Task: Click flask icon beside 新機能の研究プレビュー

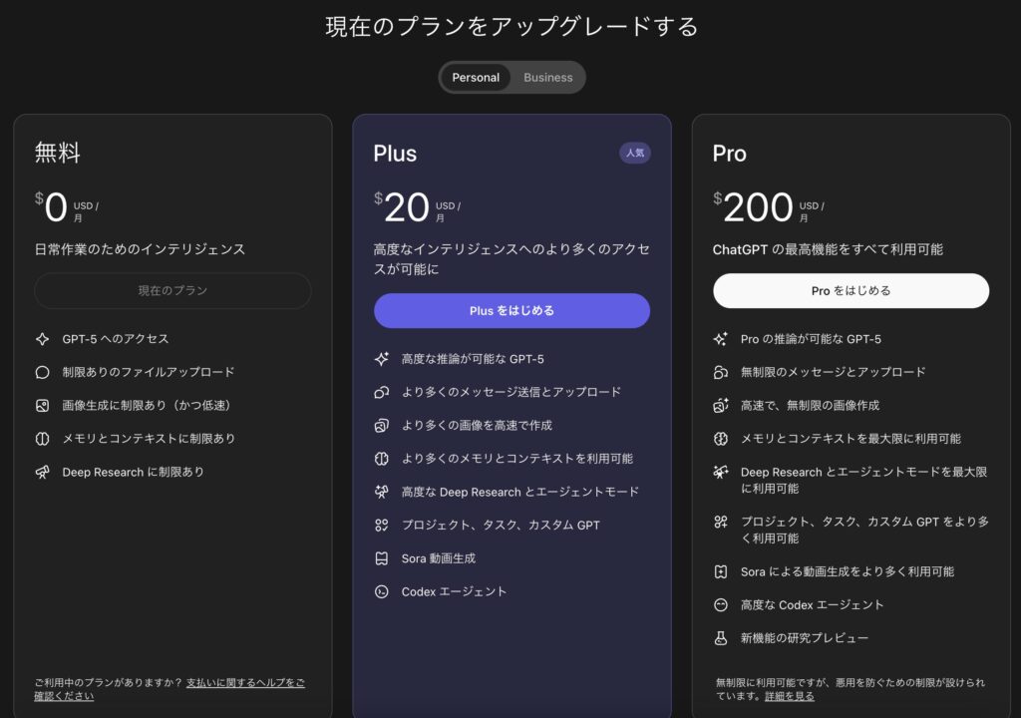Action: pyautogui.click(x=721, y=638)
